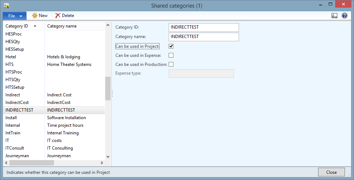The height and width of the screenshot is (180, 354).
Task: Uncheck Can be used in Project
Action: [x=171, y=46]
